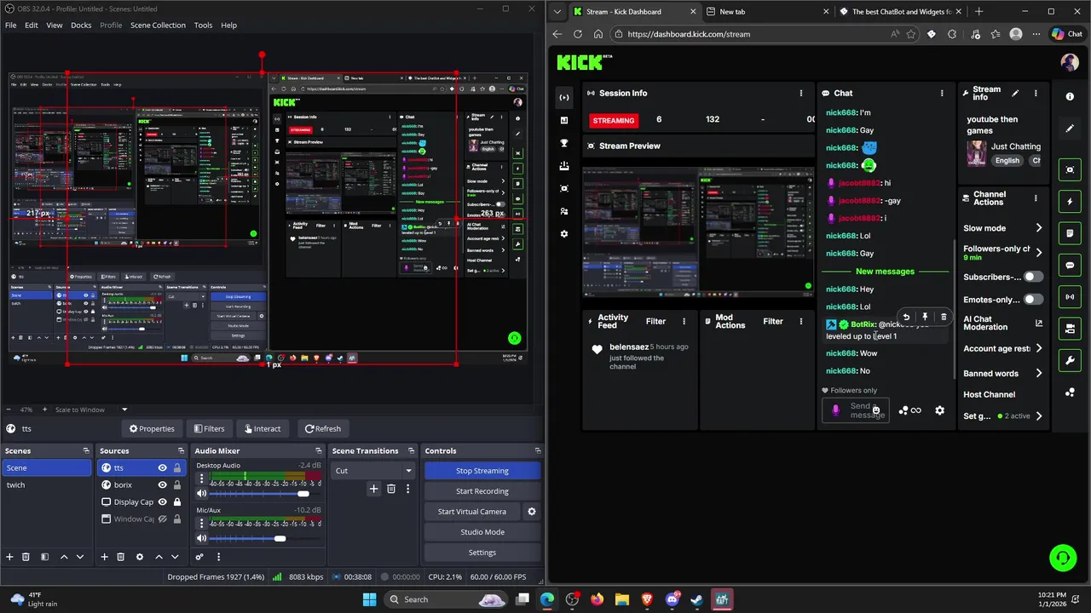Click the reply arrow on BotRix message
Viewport: 1091px width, 613px height.
pyautogui.click(x=906, y=317)
